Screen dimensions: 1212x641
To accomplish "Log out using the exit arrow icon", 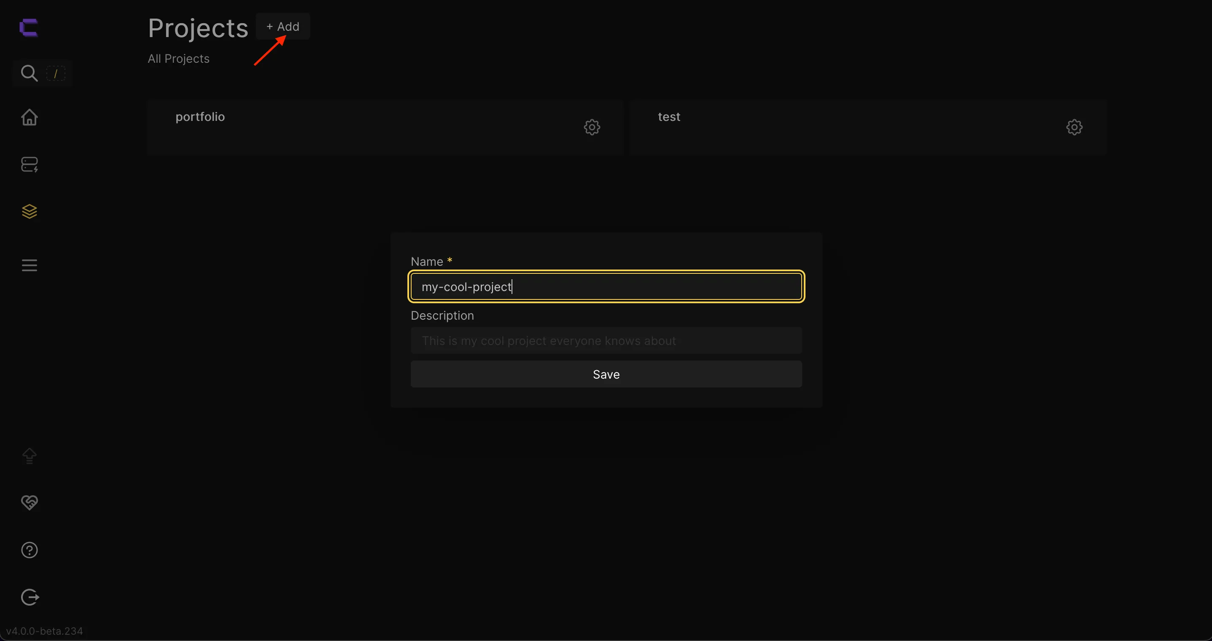I will pyautogui.click(x=30, y=597).
